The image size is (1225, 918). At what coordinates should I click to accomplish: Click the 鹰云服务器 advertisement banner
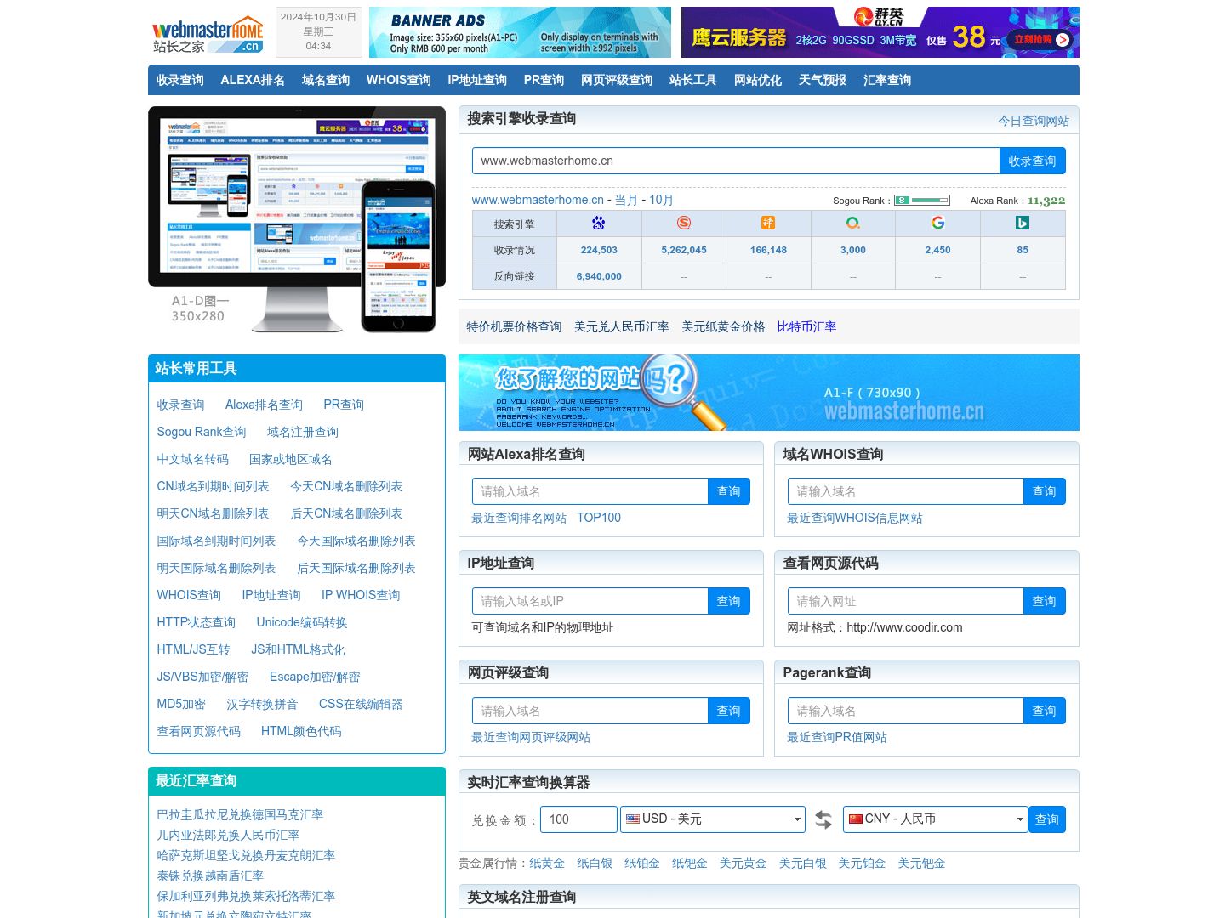coord(880,32)
